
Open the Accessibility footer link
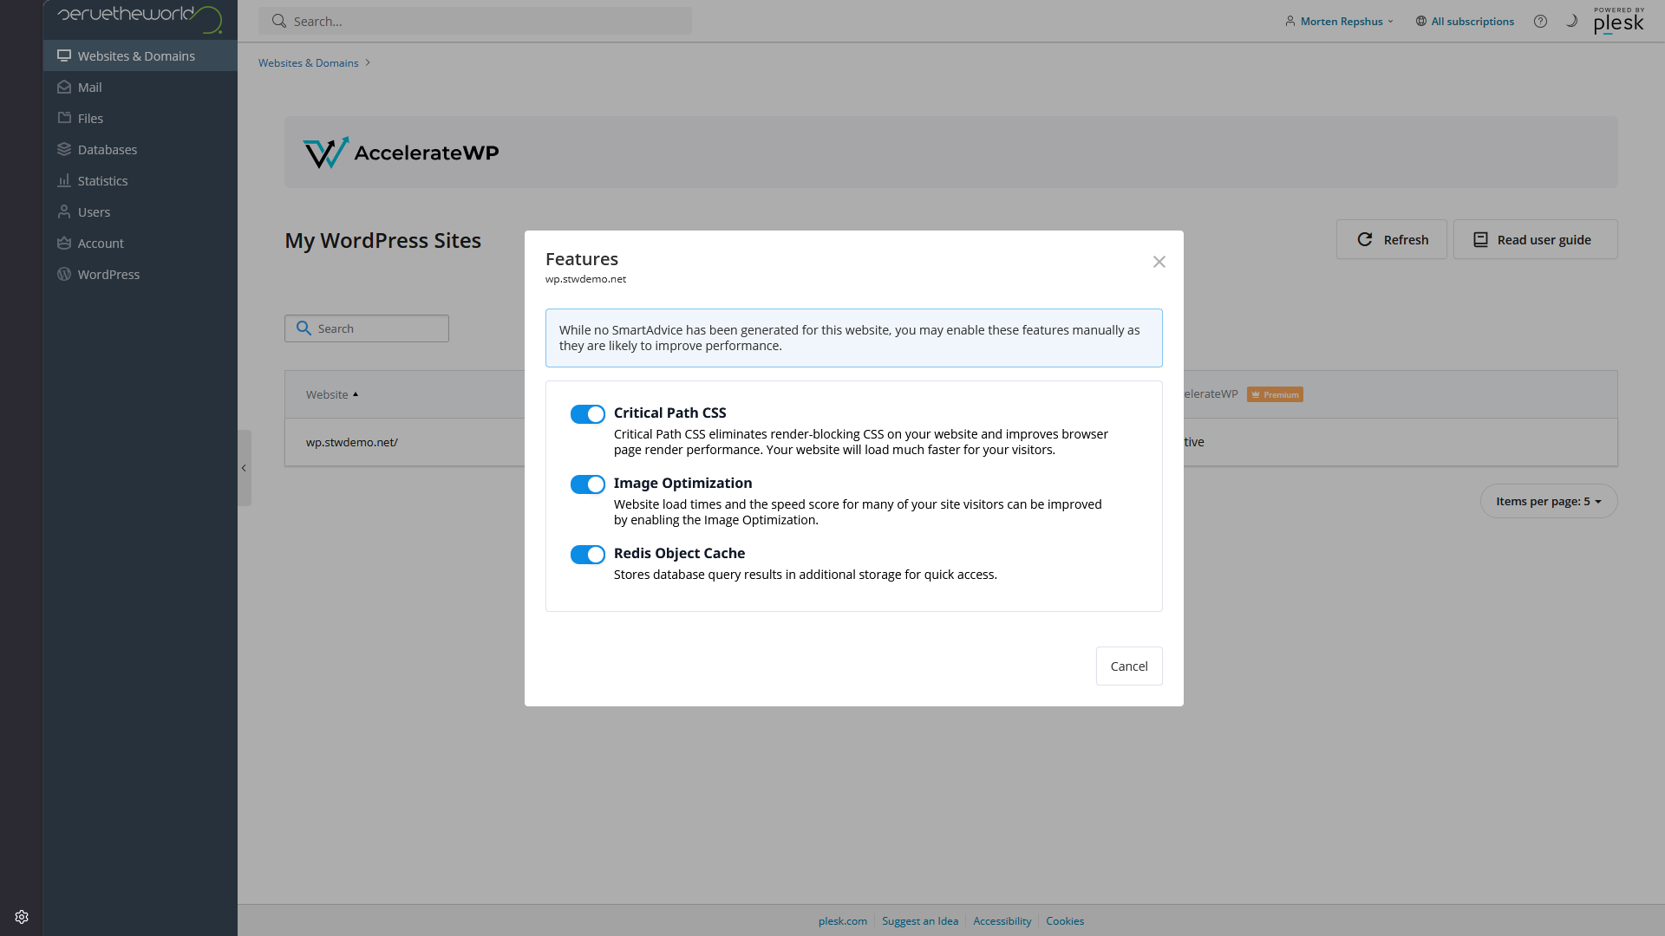click(1002, 921)
